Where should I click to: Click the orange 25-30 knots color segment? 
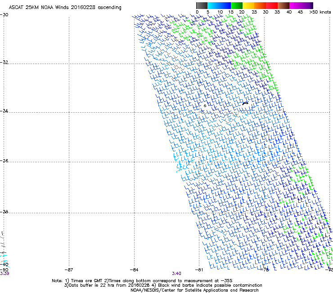[x=260, y=5]
